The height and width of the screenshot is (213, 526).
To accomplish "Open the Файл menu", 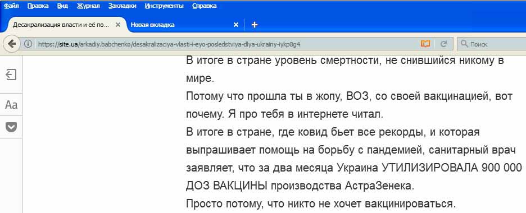I will [x=11, y=6].
